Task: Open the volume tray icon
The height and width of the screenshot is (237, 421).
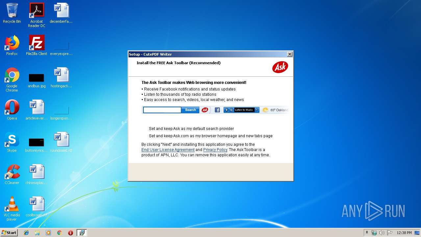Action: (382, 233)
